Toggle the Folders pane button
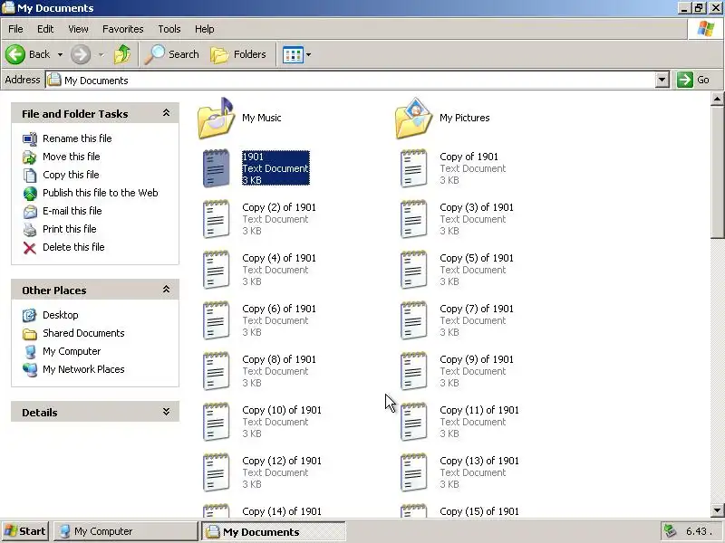This screenshot has height=543, width=725. tap(238, 54)
